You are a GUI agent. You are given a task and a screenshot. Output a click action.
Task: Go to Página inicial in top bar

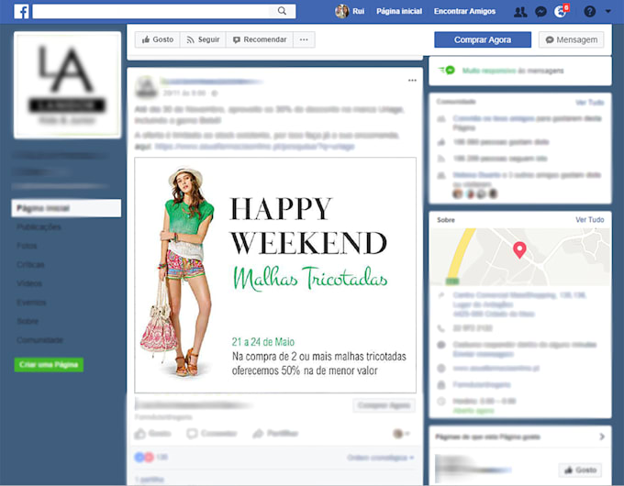click(399, 11)
